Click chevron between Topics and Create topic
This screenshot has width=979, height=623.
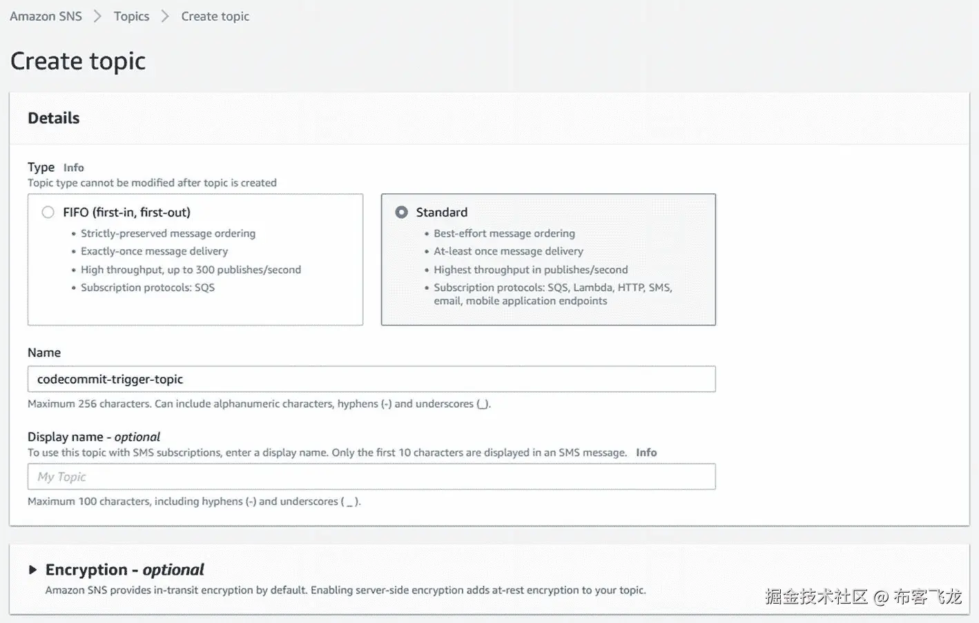(x=165, y=16)
